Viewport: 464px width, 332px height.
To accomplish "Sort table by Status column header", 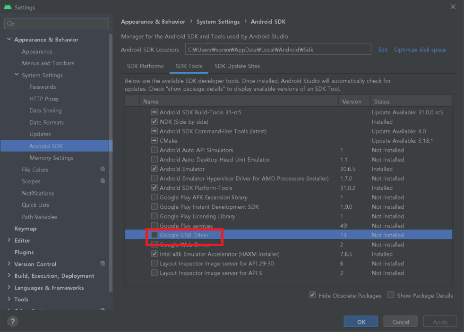I will (412, 102).
